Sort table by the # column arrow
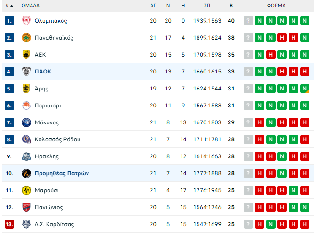 coord(11,6)
